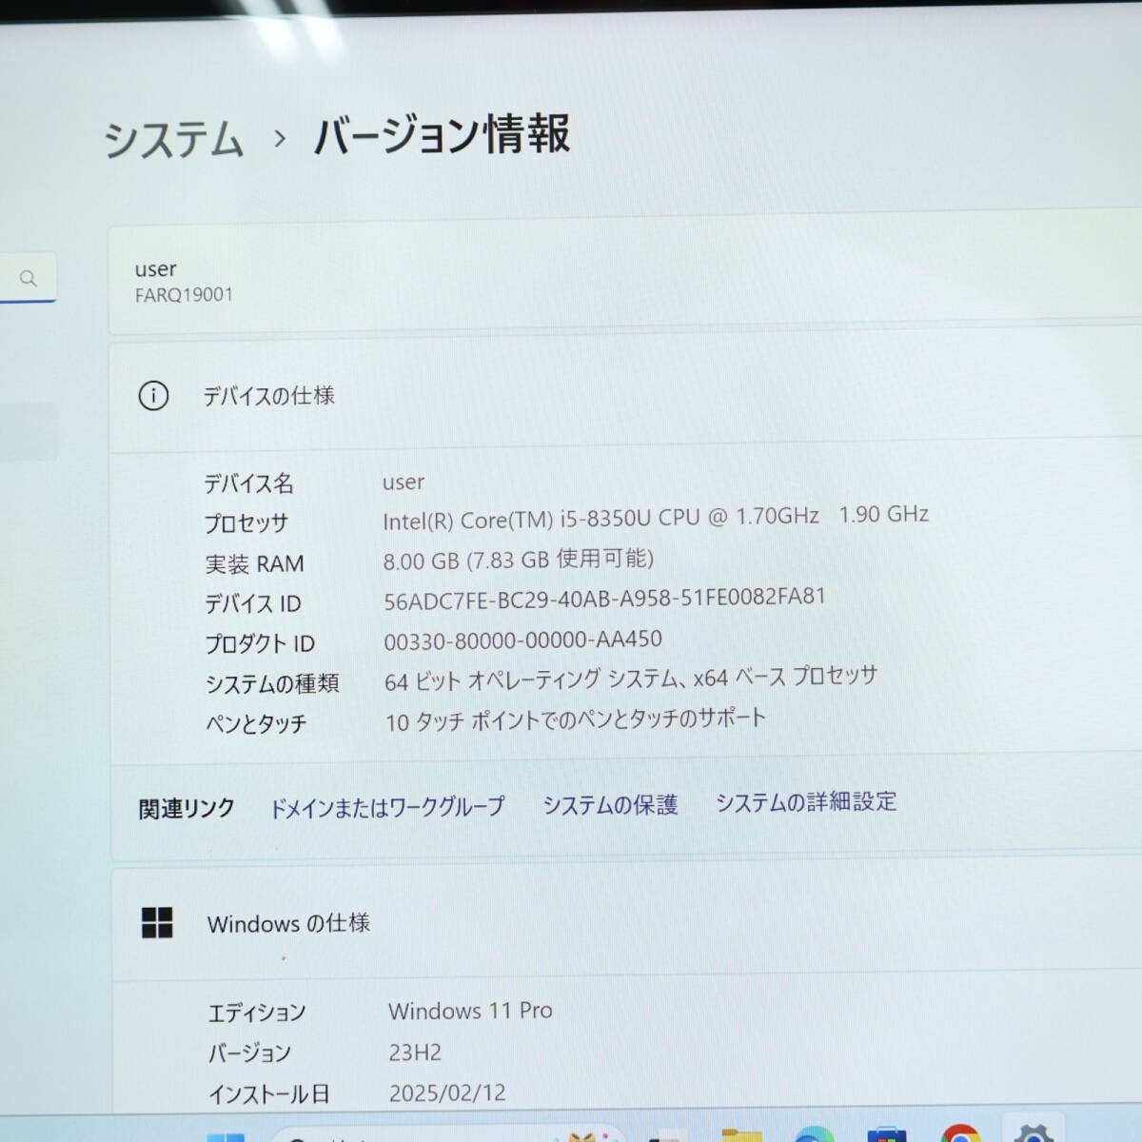Select the バージョン value 23H2

click(x=415, y=1053)
